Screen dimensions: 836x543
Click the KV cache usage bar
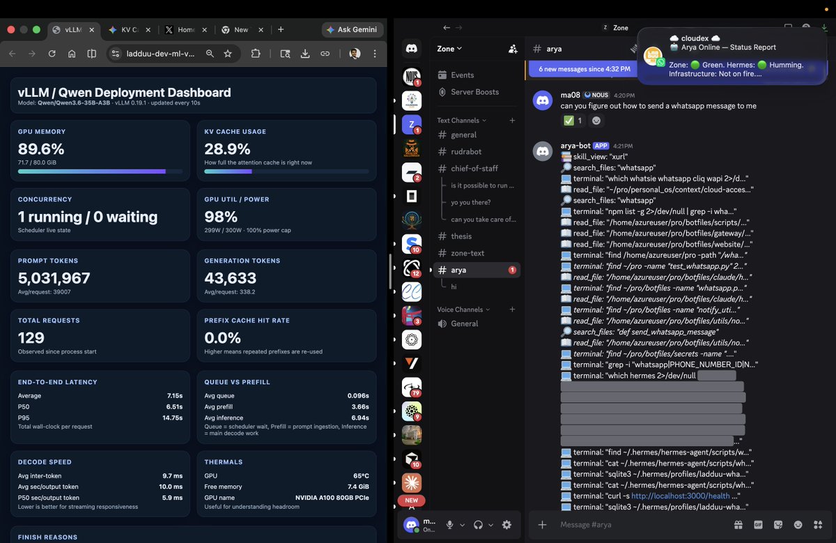(x=287, y=171)
